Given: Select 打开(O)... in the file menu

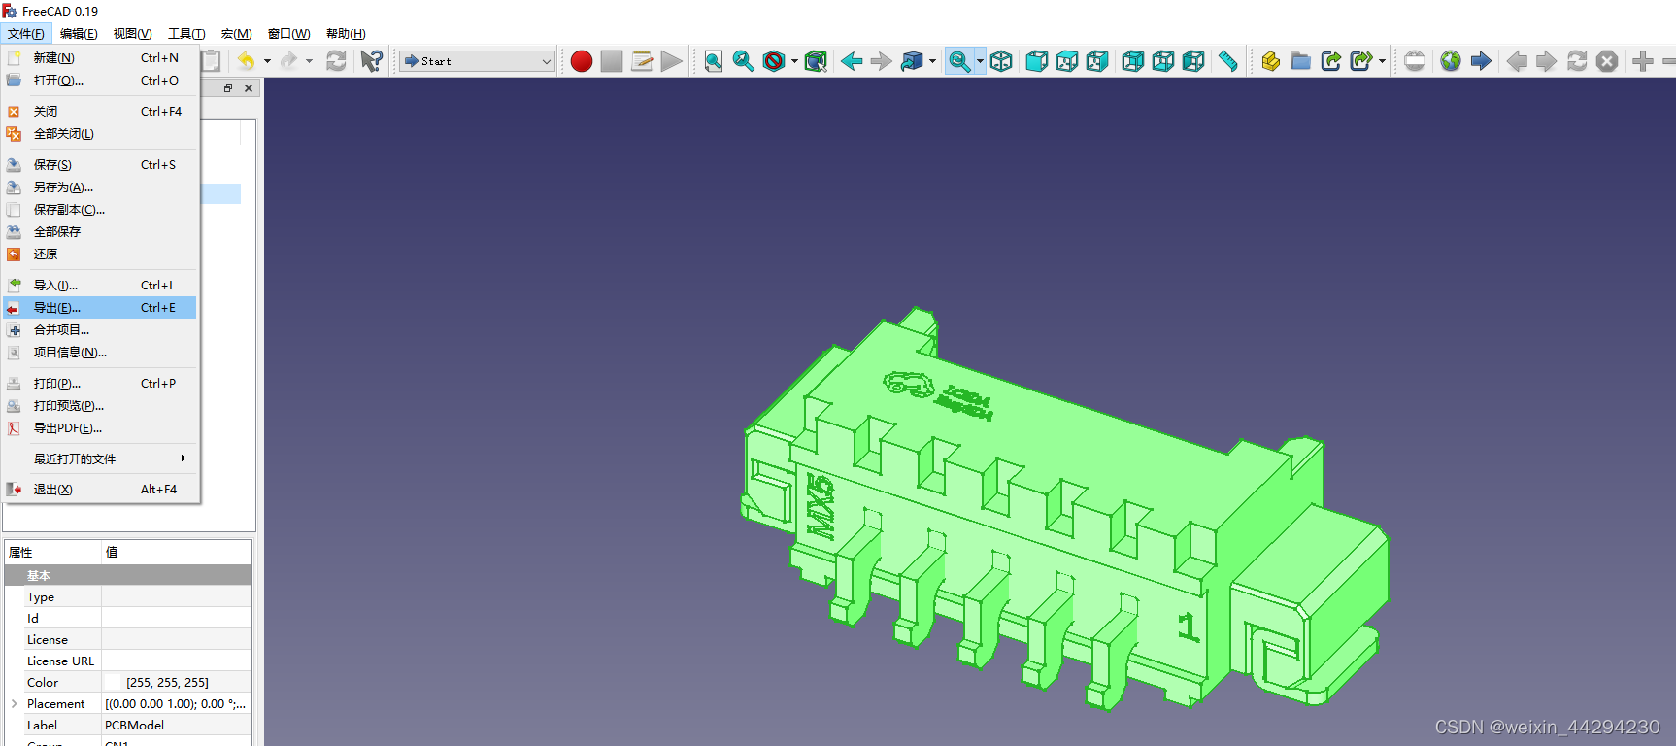Looking at the screenshot, I should 101,80.
